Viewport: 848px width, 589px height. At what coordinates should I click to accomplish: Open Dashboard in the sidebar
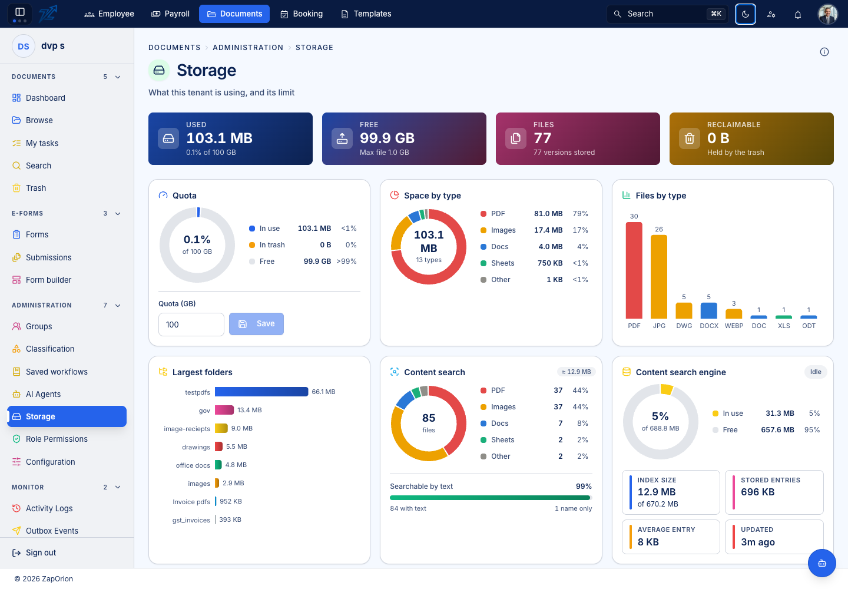point(67,98)
